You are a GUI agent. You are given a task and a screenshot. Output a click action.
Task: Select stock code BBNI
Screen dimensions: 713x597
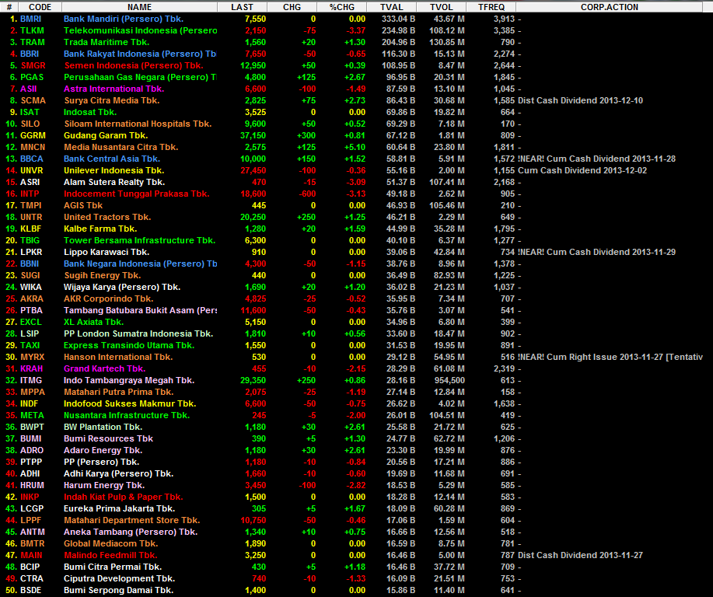[x=30, y=264]
